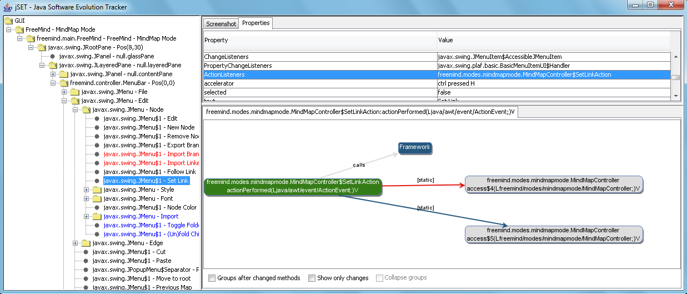Click folder icon of JMenu - Style

coord(97,190)
